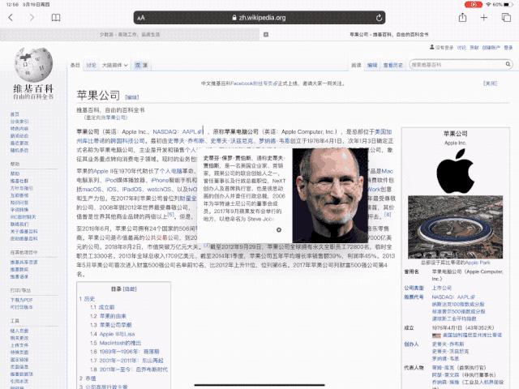Open the macOS link in article
Image resolution: width=519 pixels, height=389 pixels.
(x=92, y=189)
